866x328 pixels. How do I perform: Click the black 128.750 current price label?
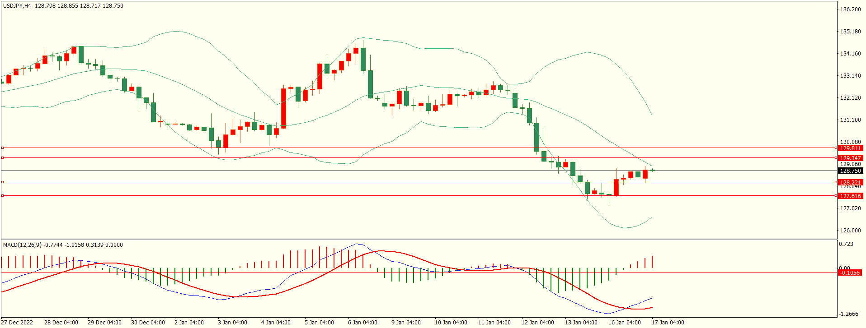click(850, 171)
